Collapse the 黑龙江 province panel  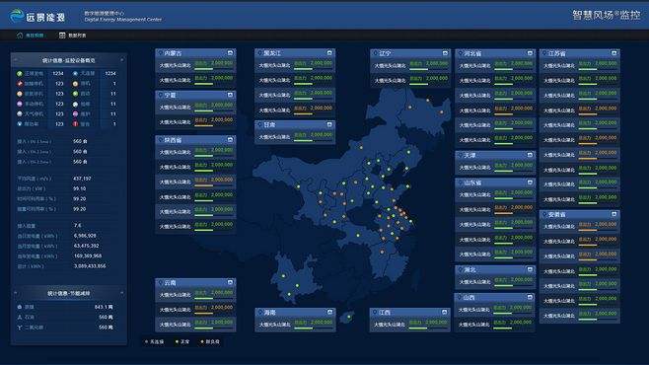pyautogui.click(x=329, y=53)
